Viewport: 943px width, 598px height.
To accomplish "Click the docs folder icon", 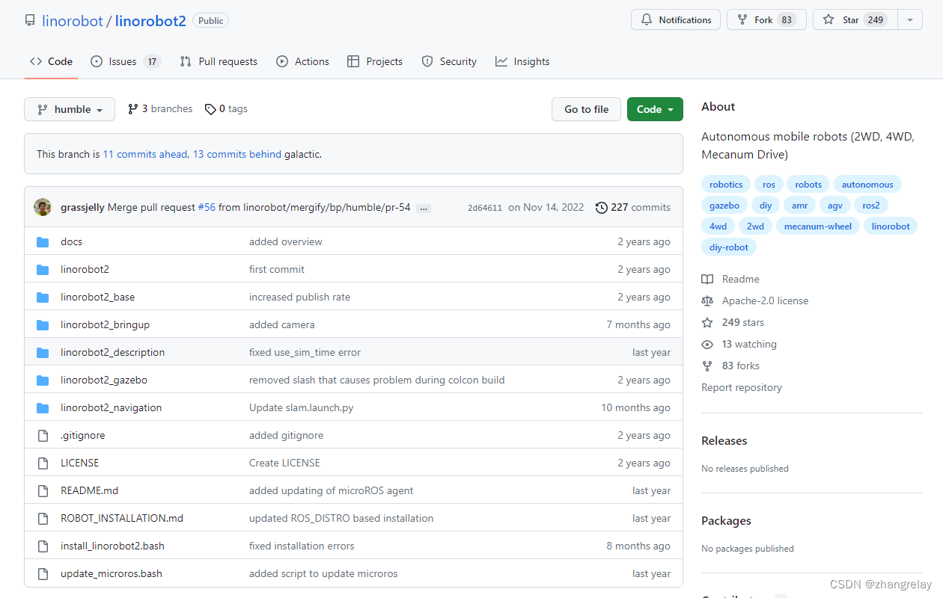I will tap(43, 241).
